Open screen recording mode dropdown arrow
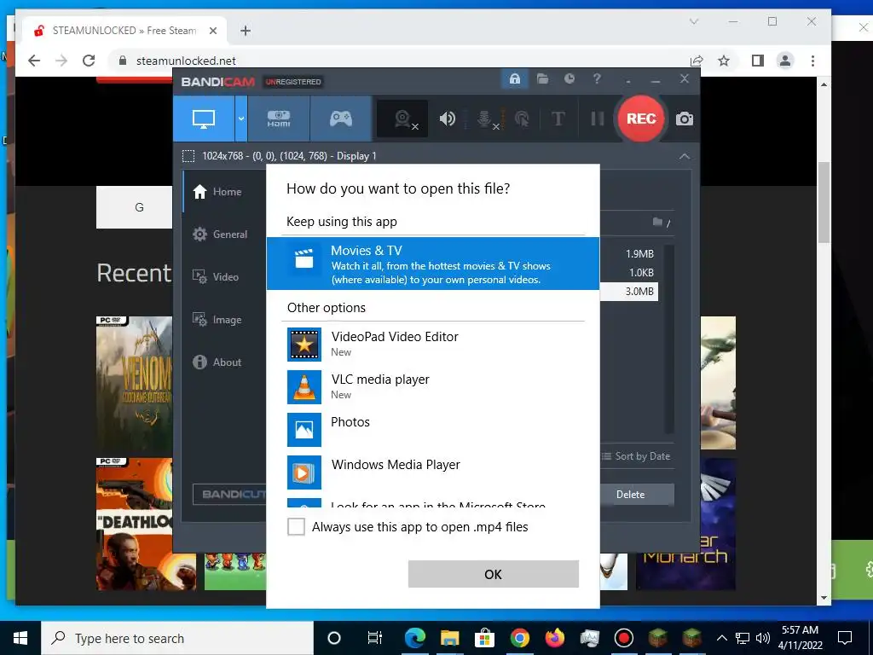The image size is (873, 655). pyautogui.click(x=241, y=119)
